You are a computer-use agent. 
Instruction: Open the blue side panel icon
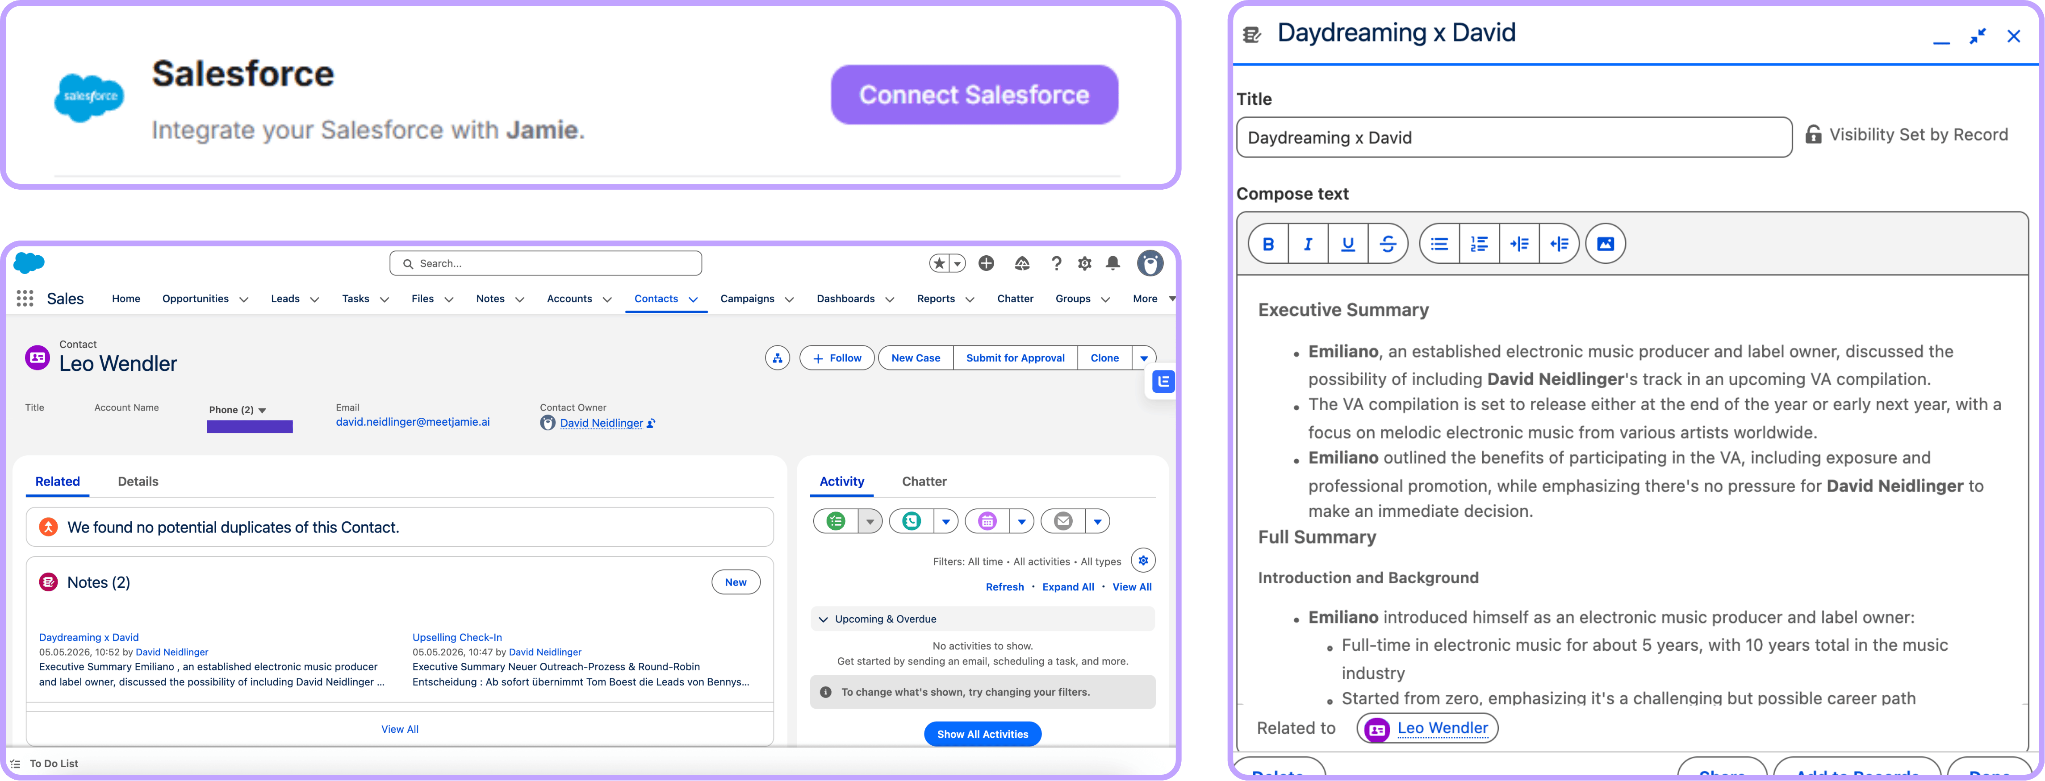[x=1163, y=382]
